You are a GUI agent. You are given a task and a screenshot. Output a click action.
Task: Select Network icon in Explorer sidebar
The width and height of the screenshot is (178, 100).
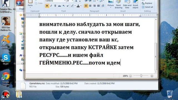tap(21, 70)
